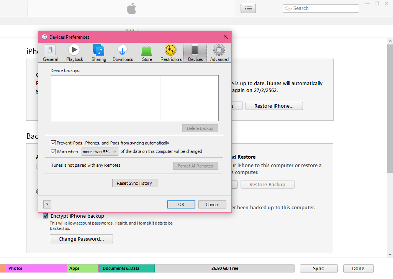393x279 pixels.
Task: Cancel the Devices Preferences dialog
Action: [212, 205]
